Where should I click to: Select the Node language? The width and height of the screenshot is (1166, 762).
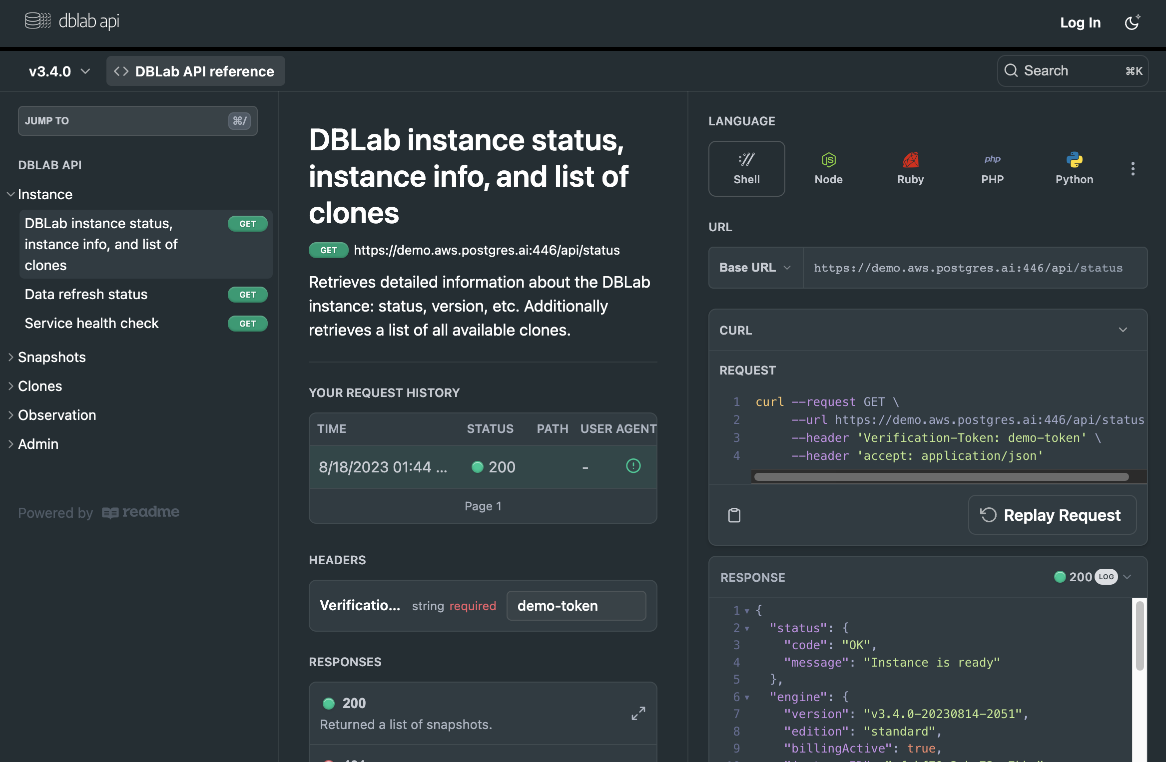[828, 169]
